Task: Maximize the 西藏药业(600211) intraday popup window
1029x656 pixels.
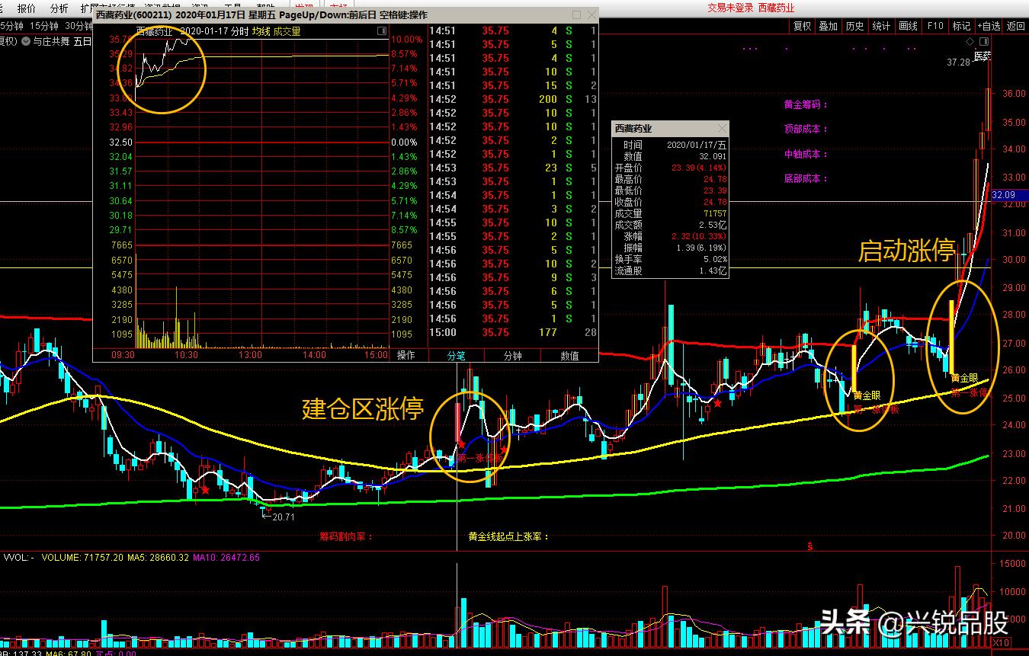Action: [576, 14]
